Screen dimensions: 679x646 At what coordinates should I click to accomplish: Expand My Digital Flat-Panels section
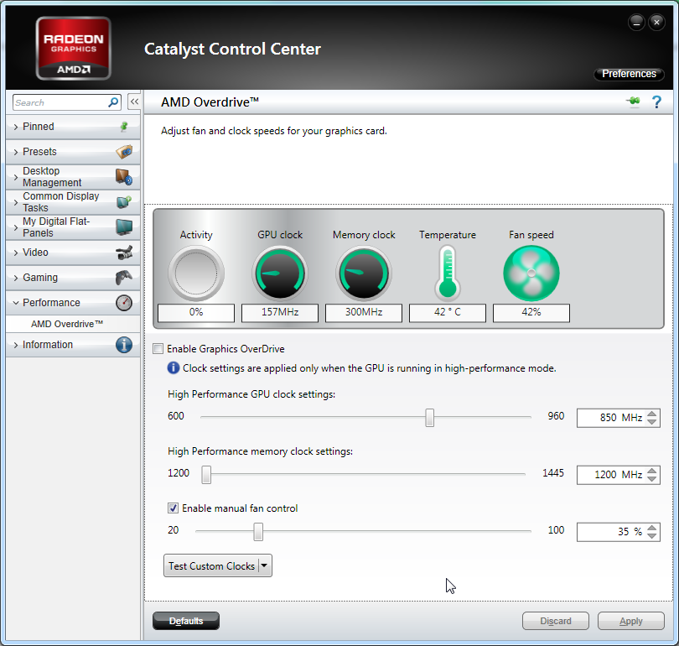tap(16, 227)
